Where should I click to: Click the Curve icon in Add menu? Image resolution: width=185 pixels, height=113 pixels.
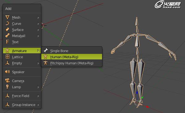[x=7, y=24]
